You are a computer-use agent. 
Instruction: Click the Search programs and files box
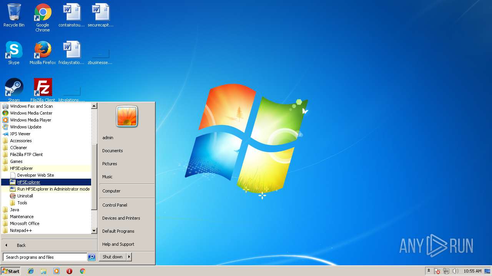click(x=45, y=257)
